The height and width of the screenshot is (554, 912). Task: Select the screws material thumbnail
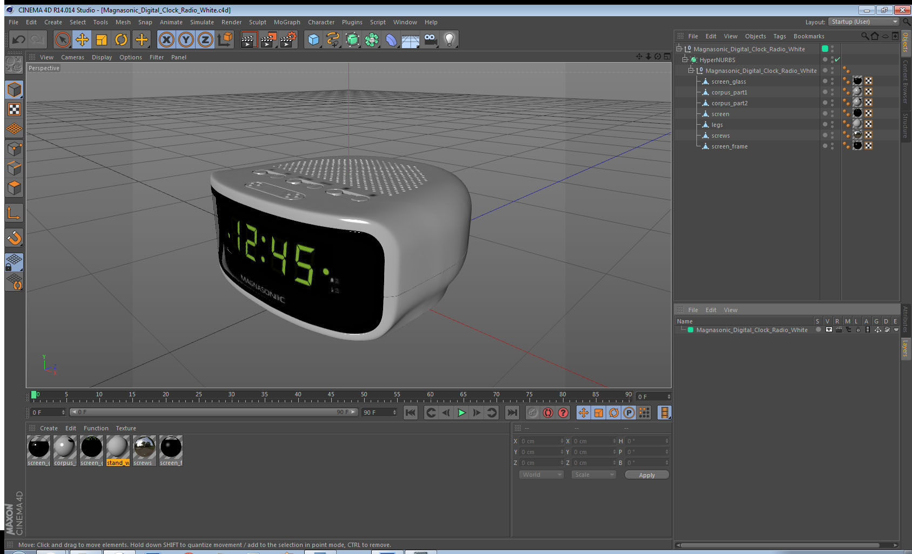tap(144, 450)
